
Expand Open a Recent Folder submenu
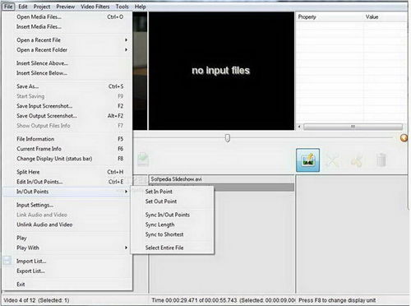pos(126,50)
